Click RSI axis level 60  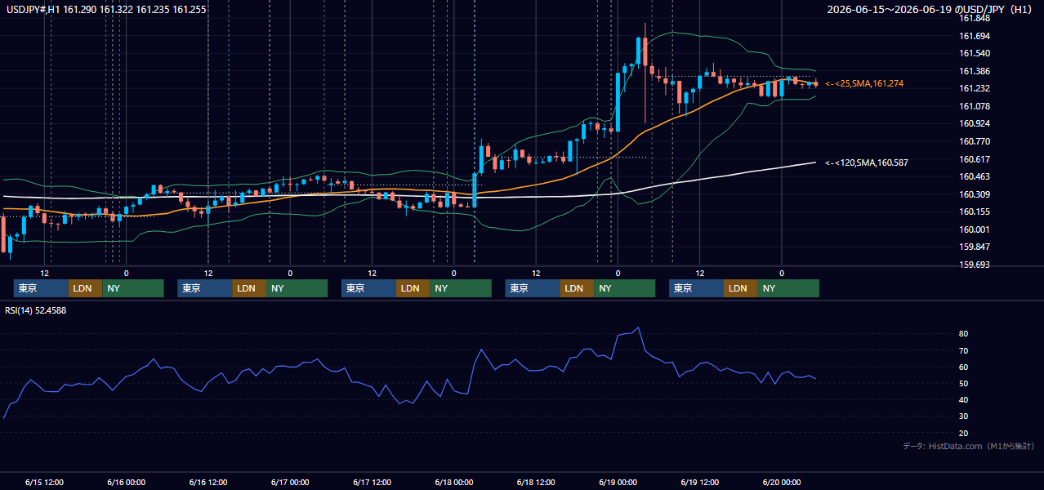click(964, 367)
